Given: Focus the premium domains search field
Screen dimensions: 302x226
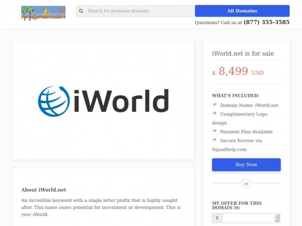Looking at the screenshot, I should click(134, 11).
